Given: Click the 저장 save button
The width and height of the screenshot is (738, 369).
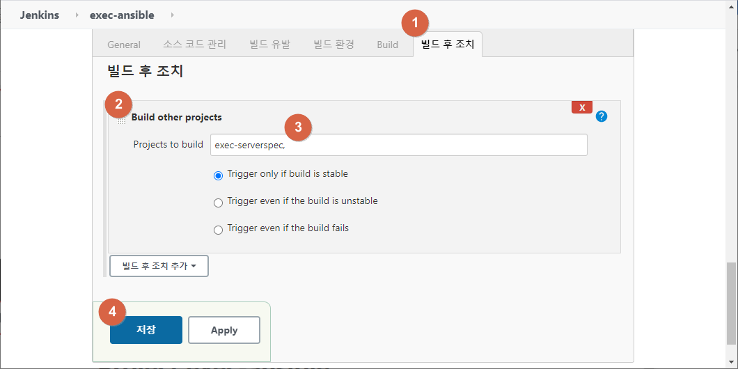Looking at the screenshot, I should pos(146,330).
